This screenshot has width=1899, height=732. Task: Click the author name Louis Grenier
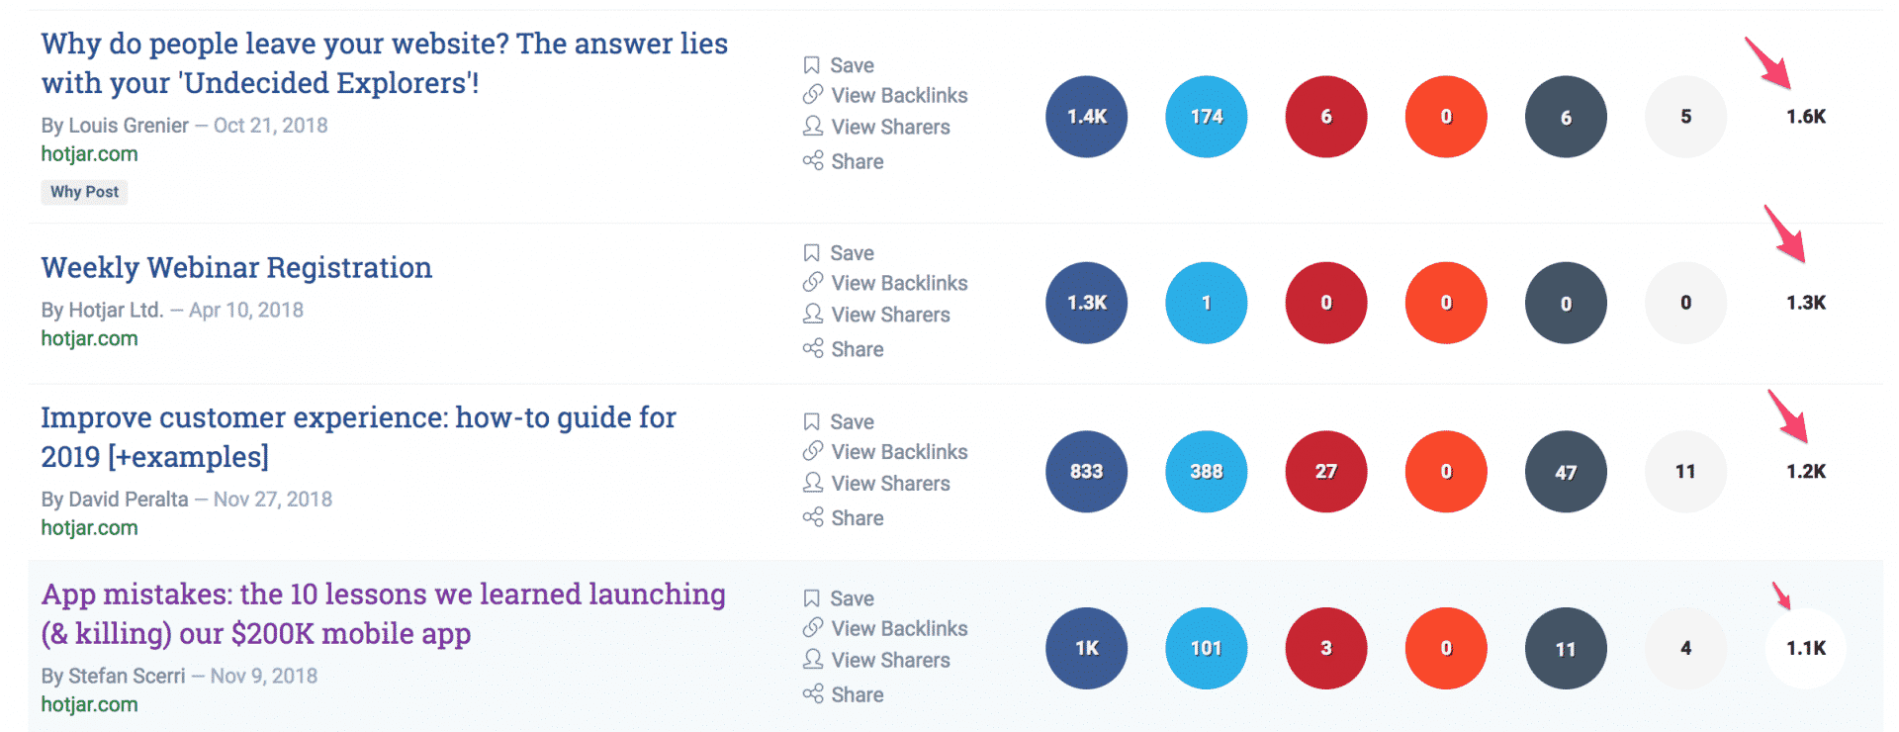pos(127,126)
